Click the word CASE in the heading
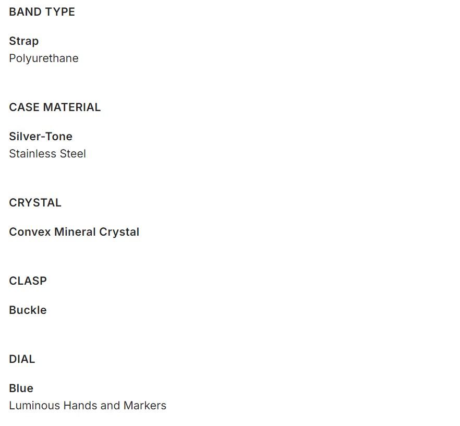The height and width of the screenshot is (426, 460). pos(24,107)
